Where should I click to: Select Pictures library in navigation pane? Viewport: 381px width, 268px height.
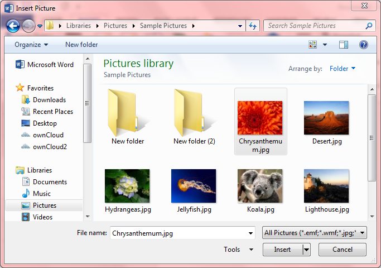click(x=44, y=205)
